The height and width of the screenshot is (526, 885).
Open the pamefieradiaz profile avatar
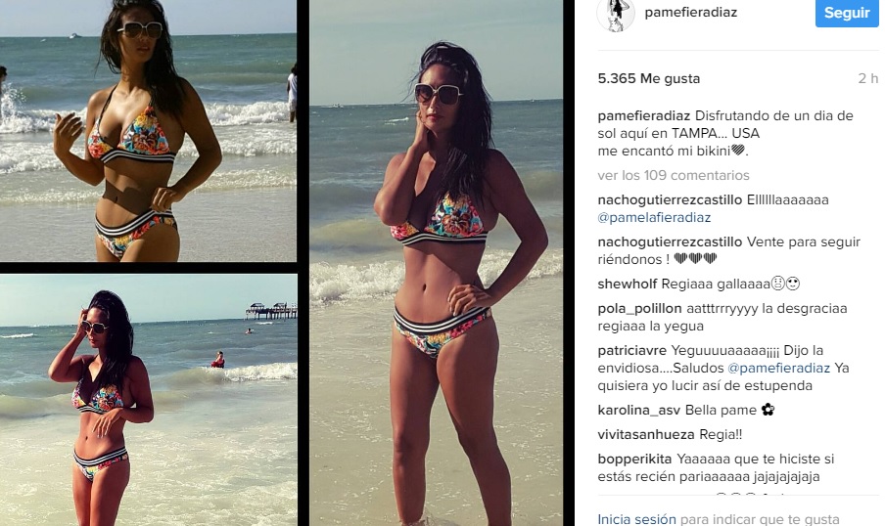click(x=616, y=13)
